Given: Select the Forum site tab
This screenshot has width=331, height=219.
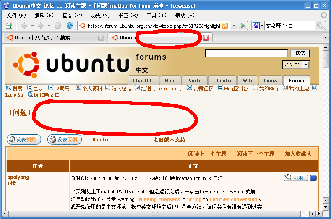Looking at the screenshot, I should (x=297, y=80).
